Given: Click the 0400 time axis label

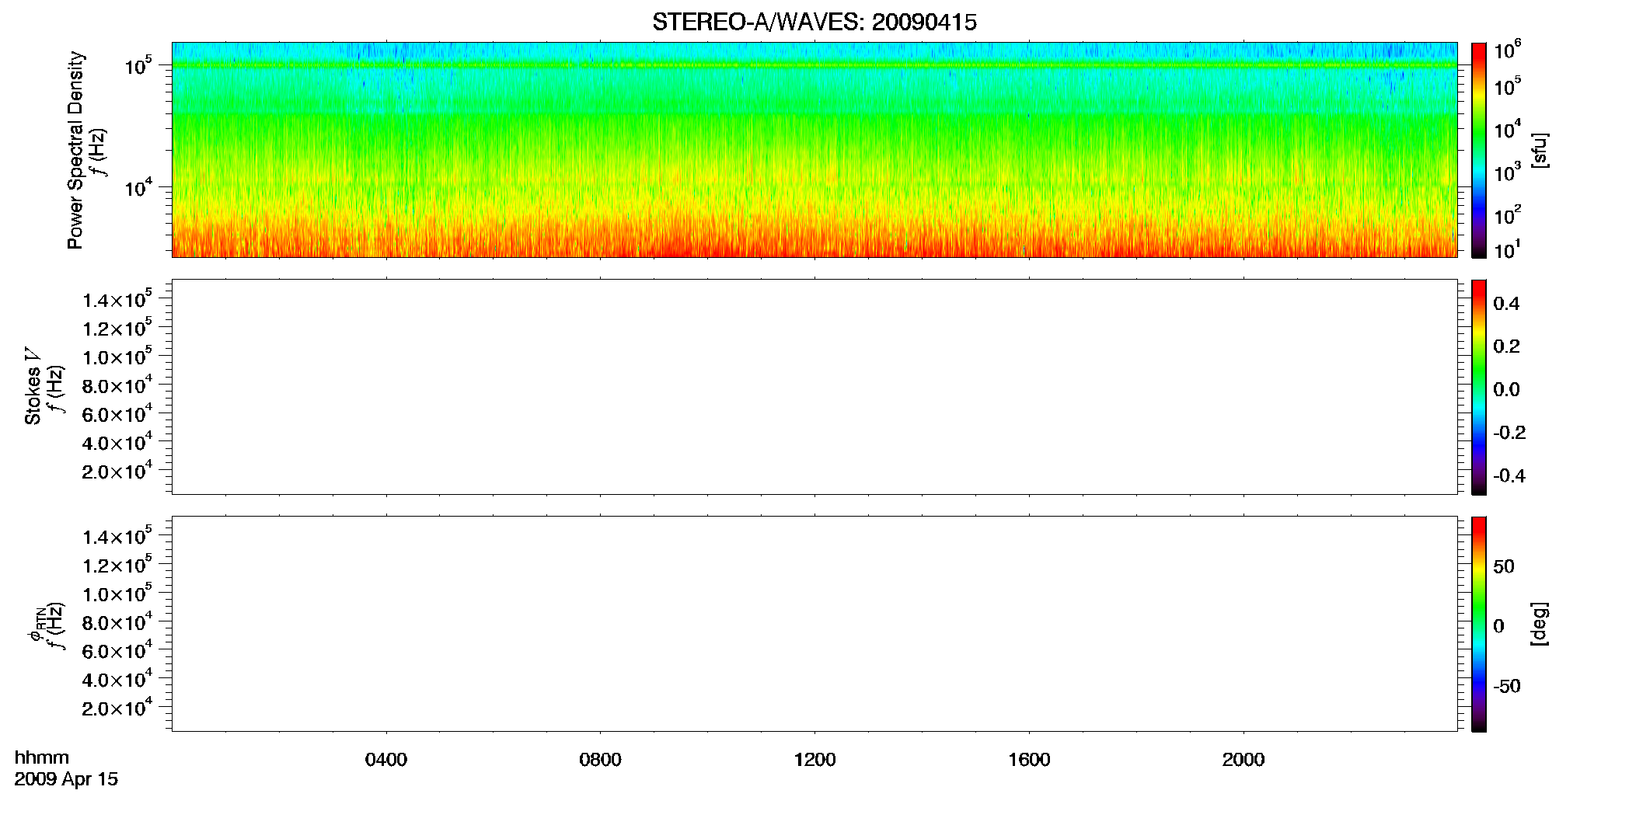Looking at the screenshot, I should [x=386, y=760].
